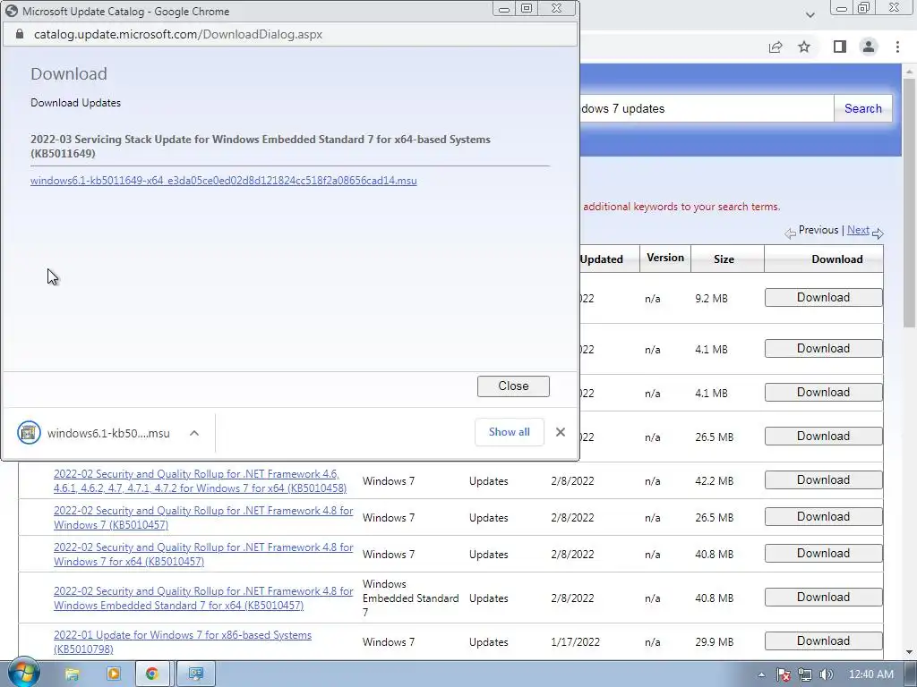Viewport: 917px width, 687px height.
Task: Click the windows6.1-kb5011649-x64 .msu download link
Action: tap(223, 181)
